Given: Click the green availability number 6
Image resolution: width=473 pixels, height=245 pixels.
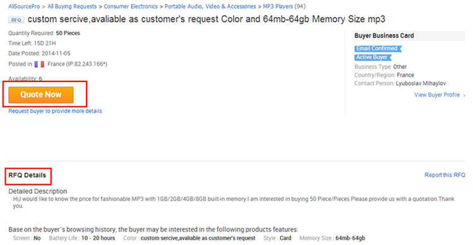Looking at the screenshot, I should [40, 79].
